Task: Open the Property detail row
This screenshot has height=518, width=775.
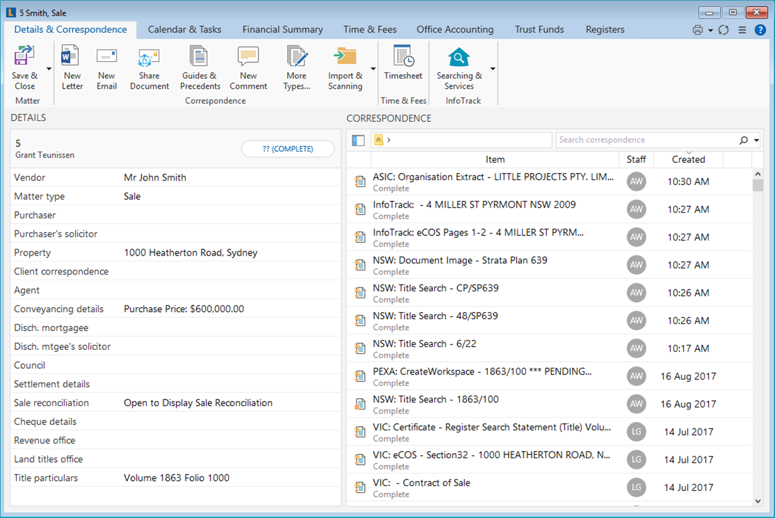Action: pos(176,252)
